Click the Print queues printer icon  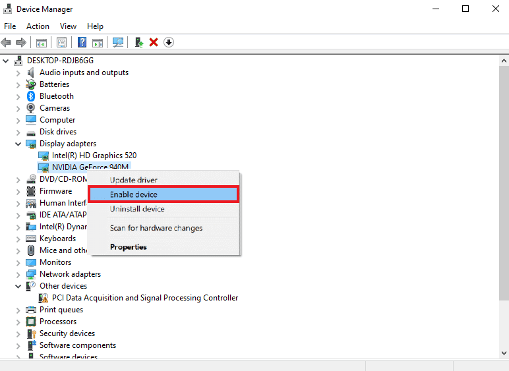click(x=31, y=310)
